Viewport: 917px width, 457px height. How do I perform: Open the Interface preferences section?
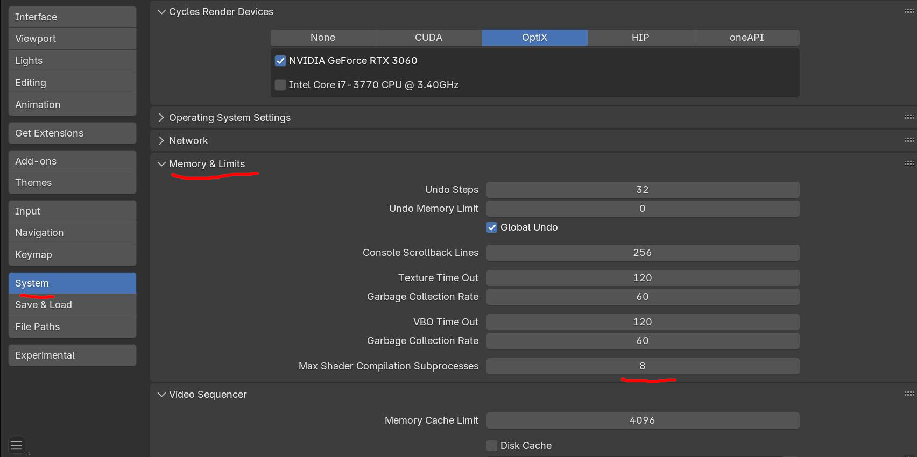tap(72, 17)
